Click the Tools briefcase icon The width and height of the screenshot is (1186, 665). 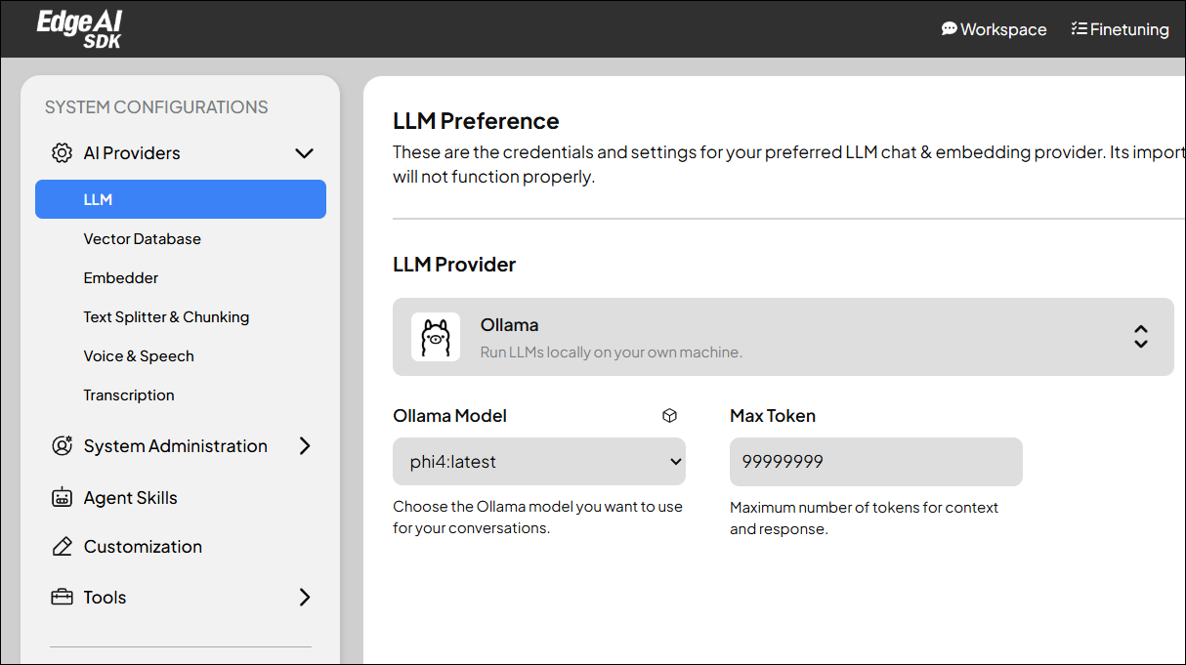point(63,598)
